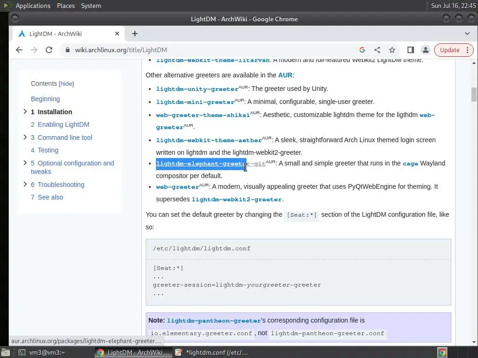Open lightdm-elephant-greeter-git link

click(x=211, y=164)
